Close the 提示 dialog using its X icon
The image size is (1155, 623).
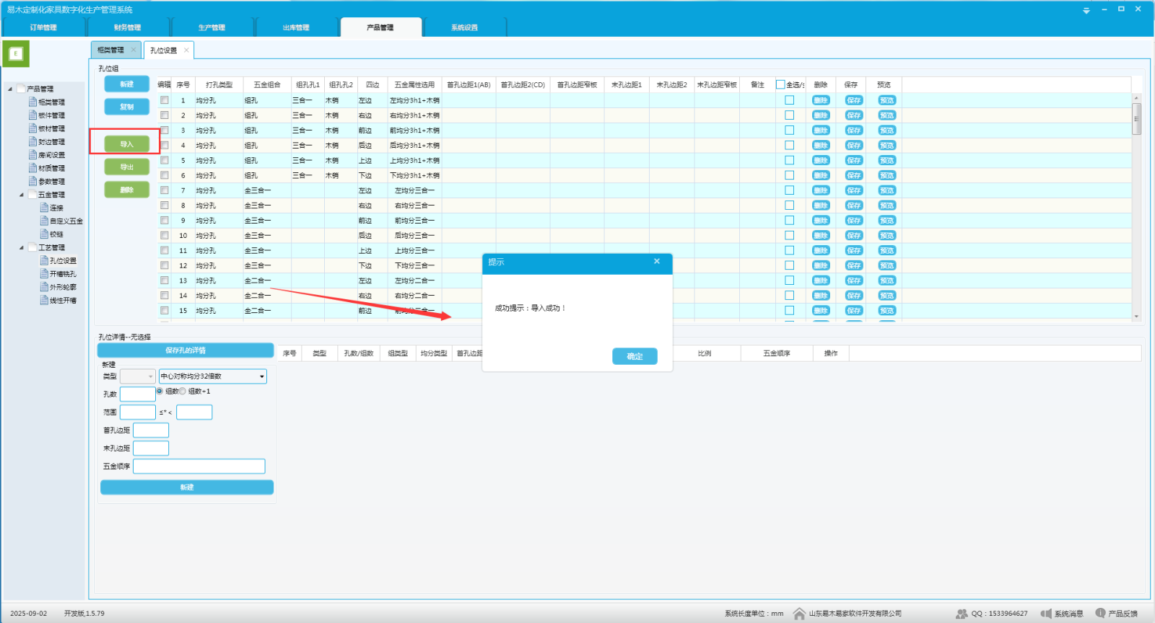[657, 262]
